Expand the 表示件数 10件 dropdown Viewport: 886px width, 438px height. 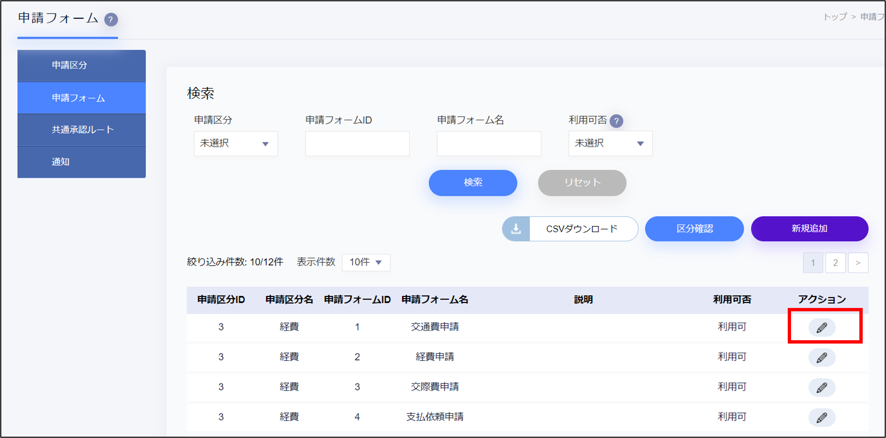click(x=366, y=262)
